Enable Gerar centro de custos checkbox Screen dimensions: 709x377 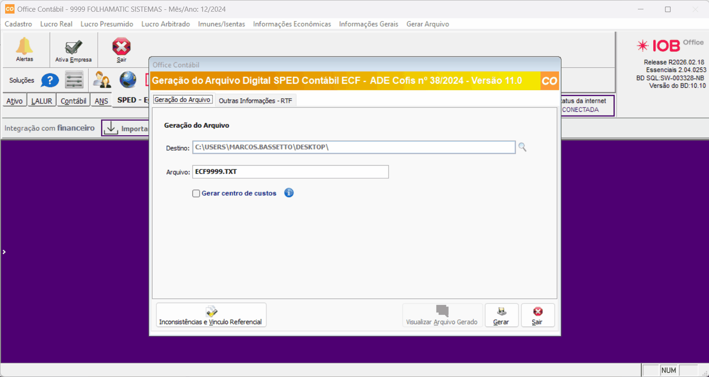[196, 193]
